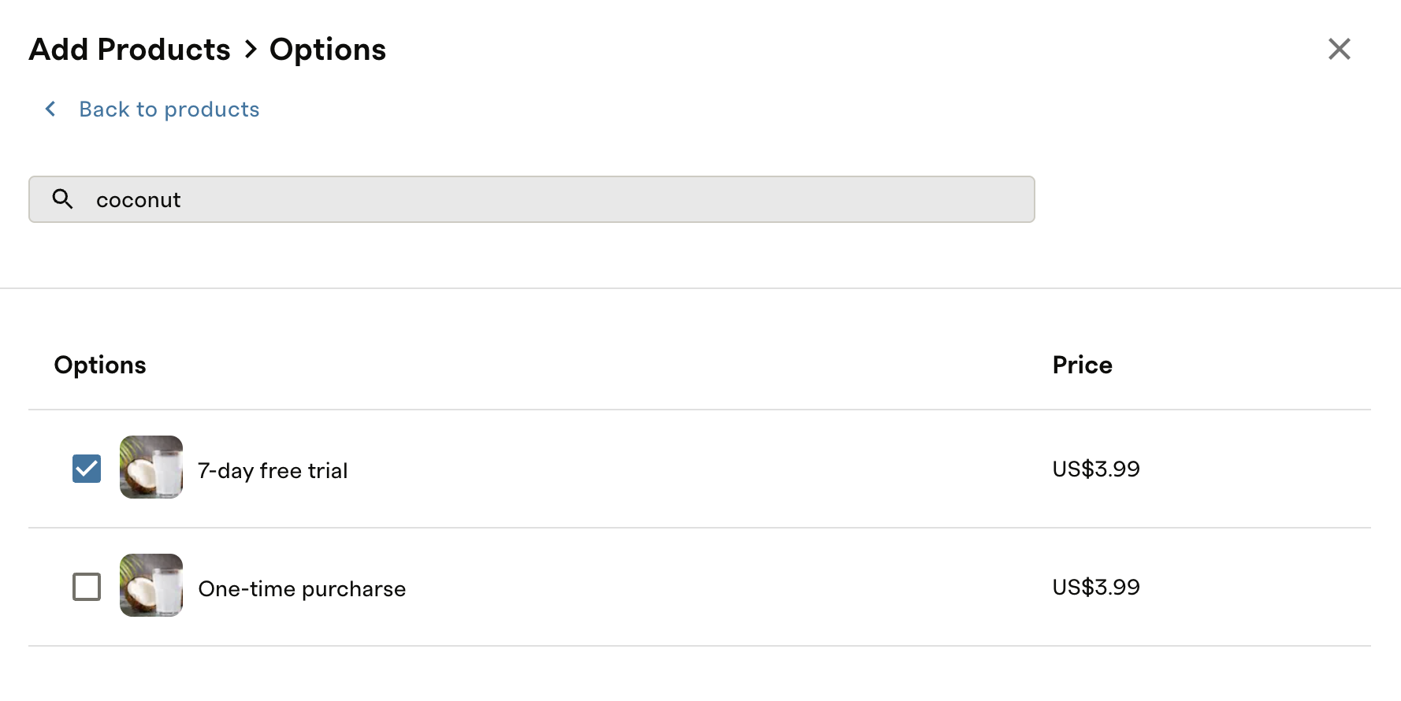Click the word coconut in search box
Screen dimensions: 1401x701
pos(139,200)
